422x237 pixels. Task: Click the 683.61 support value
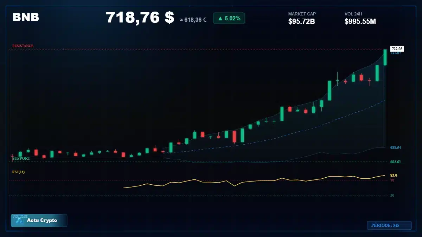point(396,162)
